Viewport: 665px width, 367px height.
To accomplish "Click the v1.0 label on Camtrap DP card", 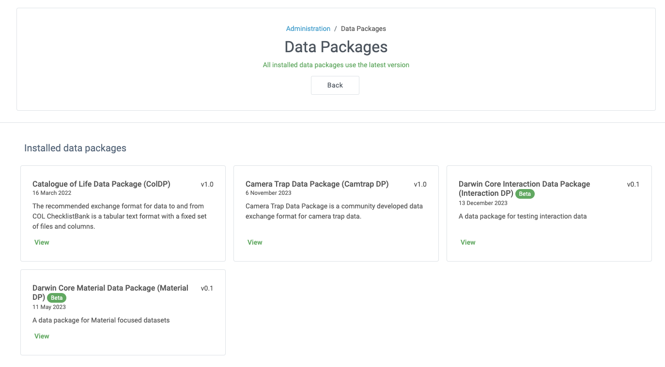I will click(x=420, y=184).
